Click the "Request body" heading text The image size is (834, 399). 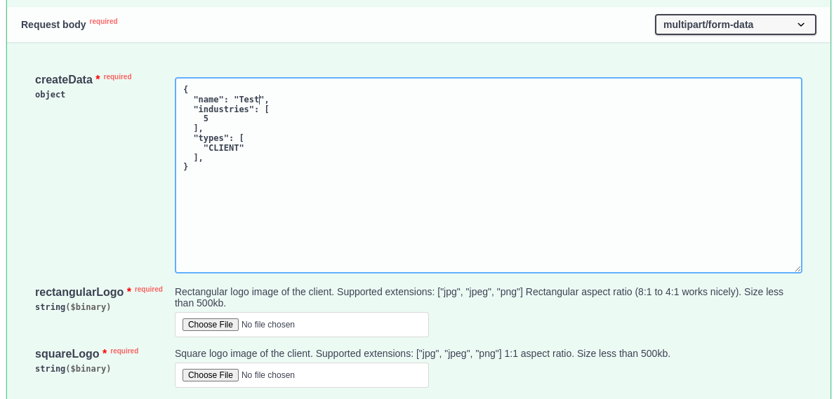pyautogui.click(x=53, y=25)
